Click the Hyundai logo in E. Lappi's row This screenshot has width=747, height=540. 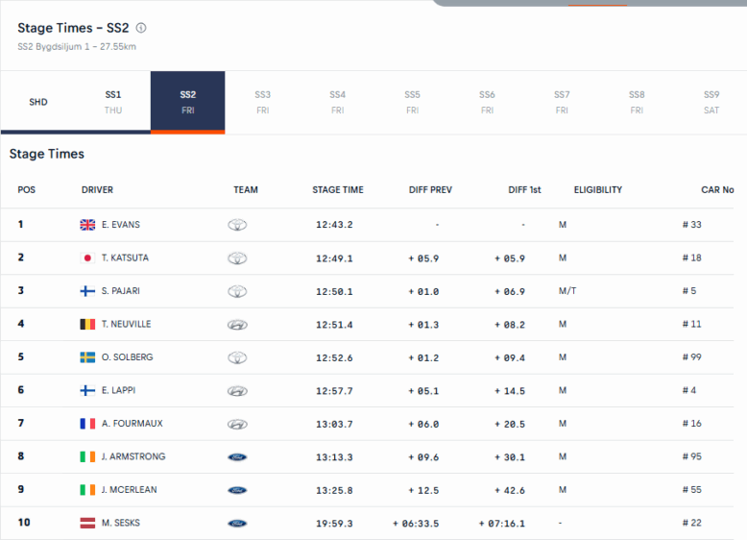[237, 391]
